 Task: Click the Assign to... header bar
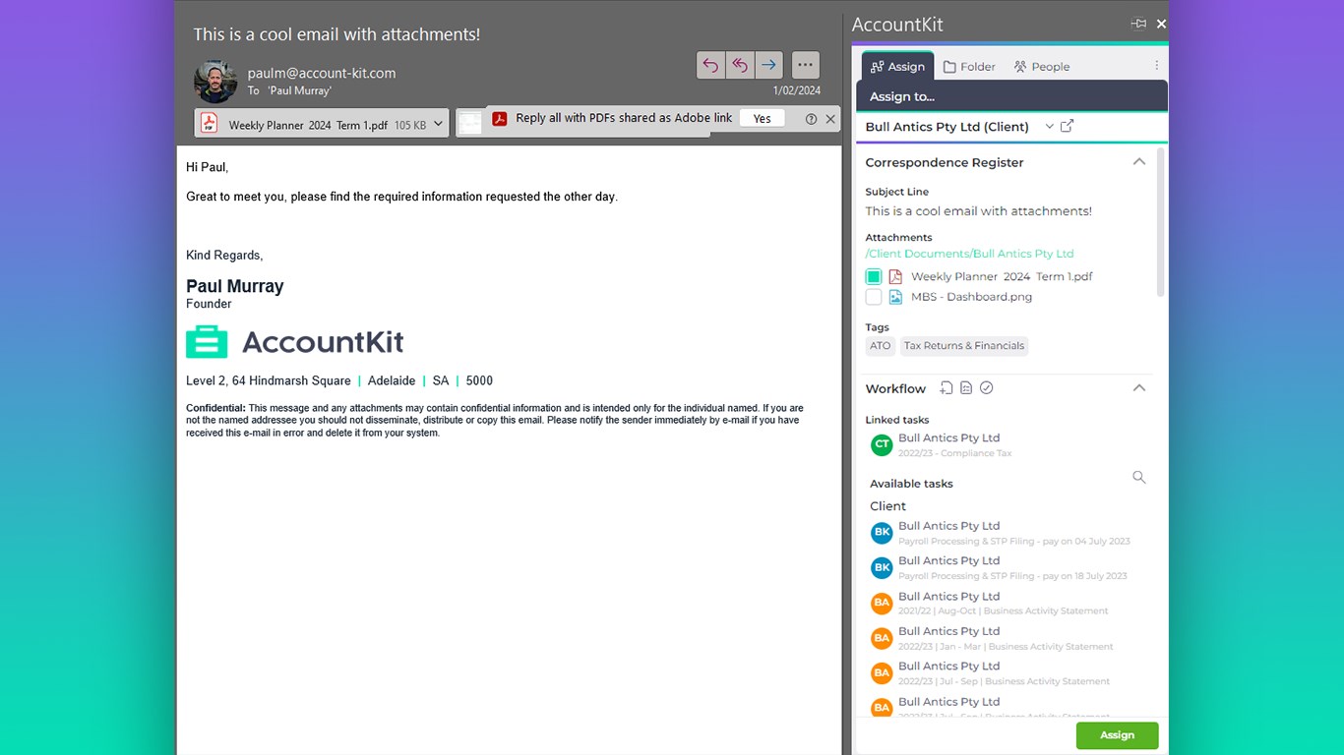pyautogui.click(x=1011, y=96)
